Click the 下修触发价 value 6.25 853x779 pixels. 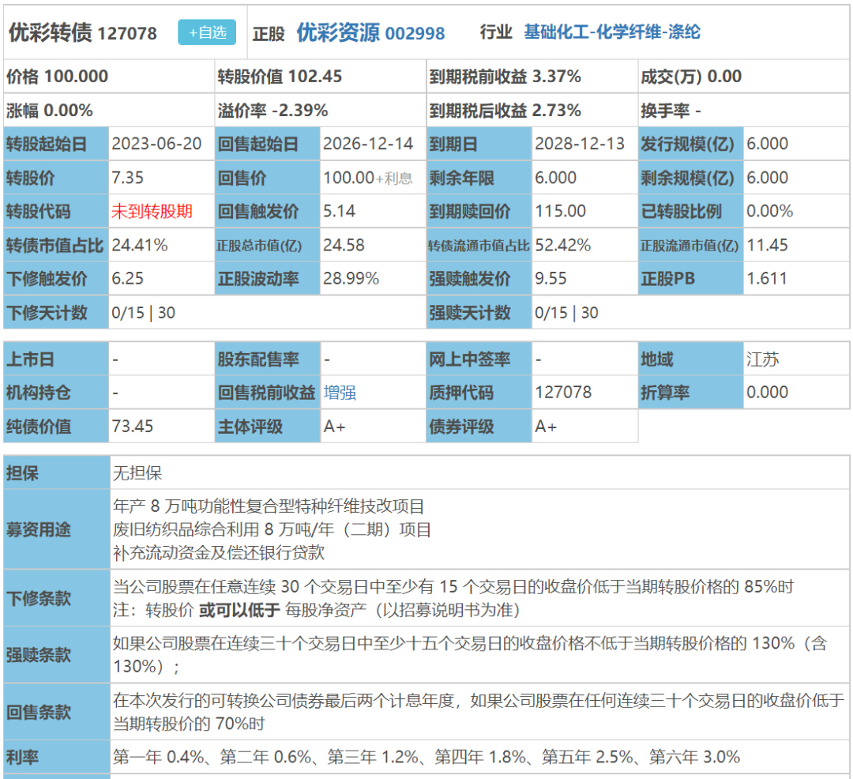pos(128,279)
